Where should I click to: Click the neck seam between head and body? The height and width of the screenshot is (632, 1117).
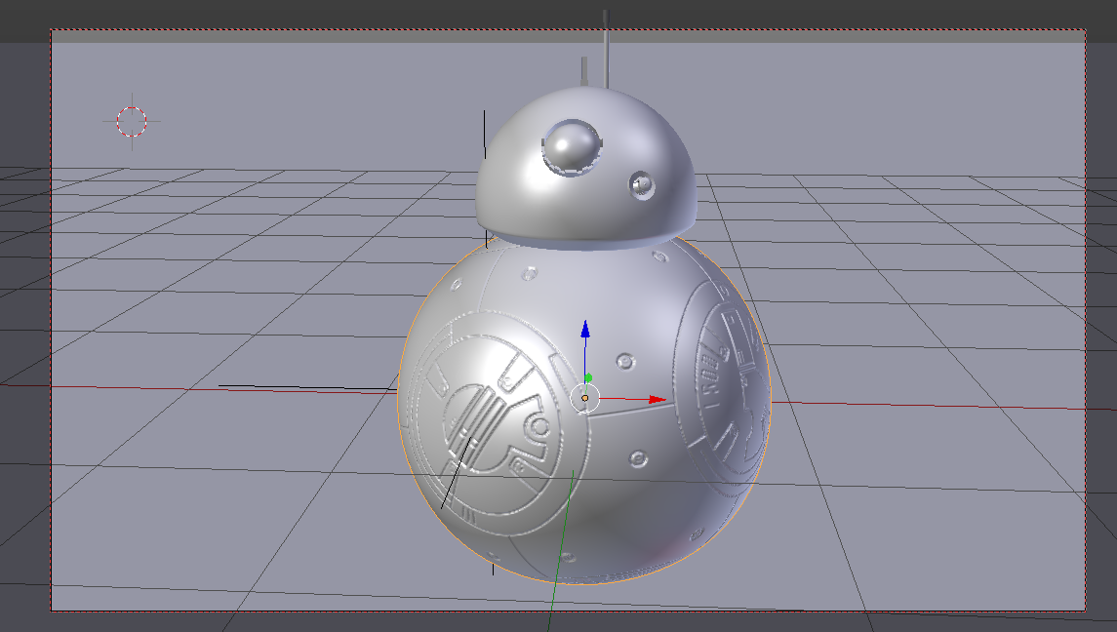(x=580, y=246)
